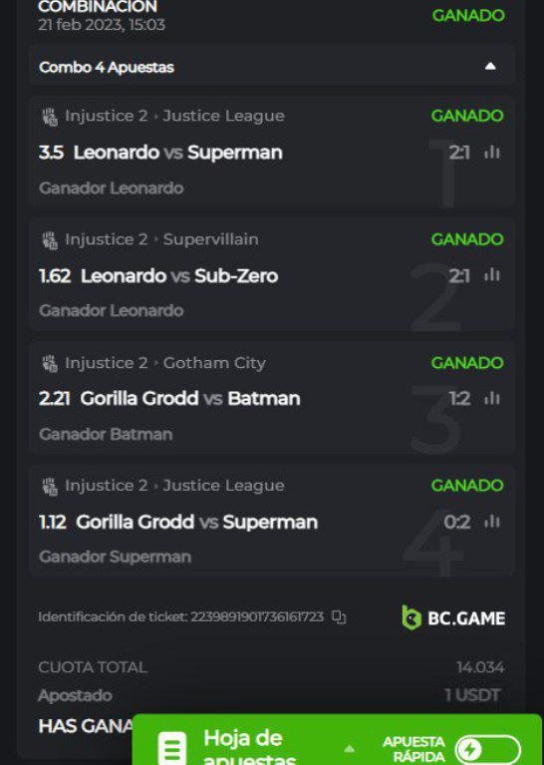Click the fist icon beside Gotham City

coord(50,363)
